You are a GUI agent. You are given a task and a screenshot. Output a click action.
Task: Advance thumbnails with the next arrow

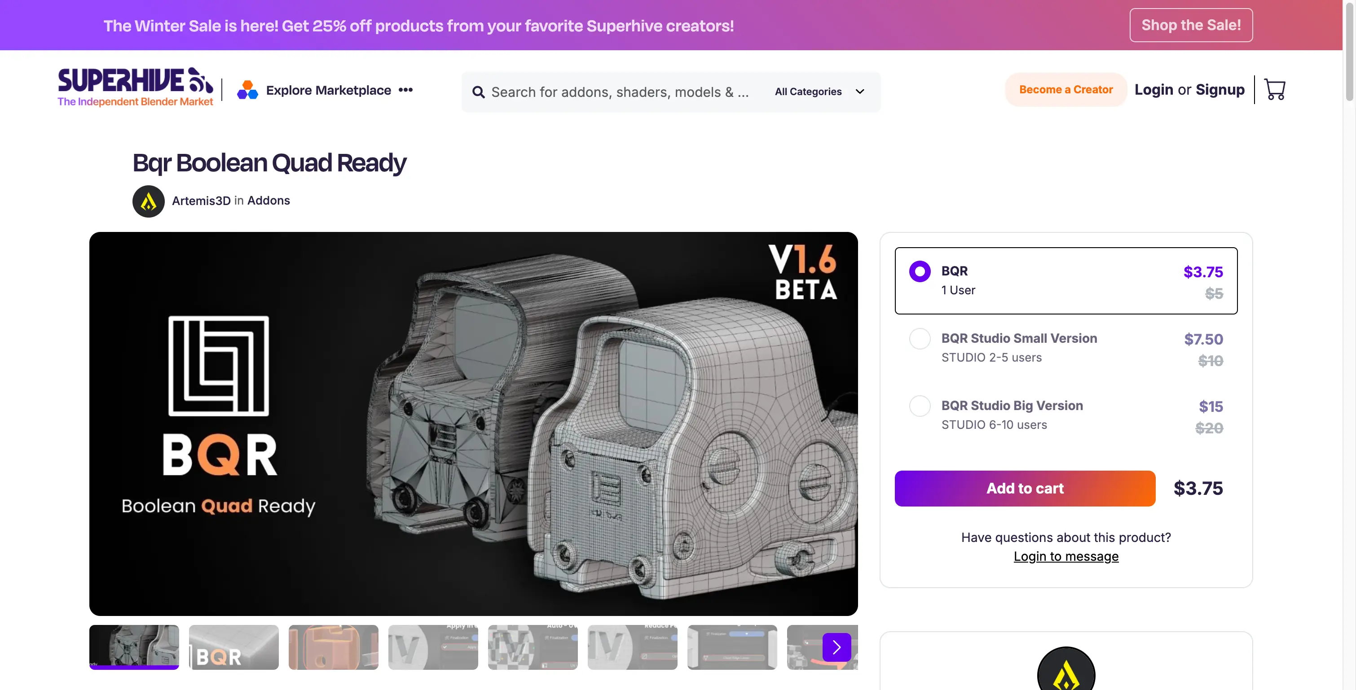pyautogui.click(x=836, y=647)
